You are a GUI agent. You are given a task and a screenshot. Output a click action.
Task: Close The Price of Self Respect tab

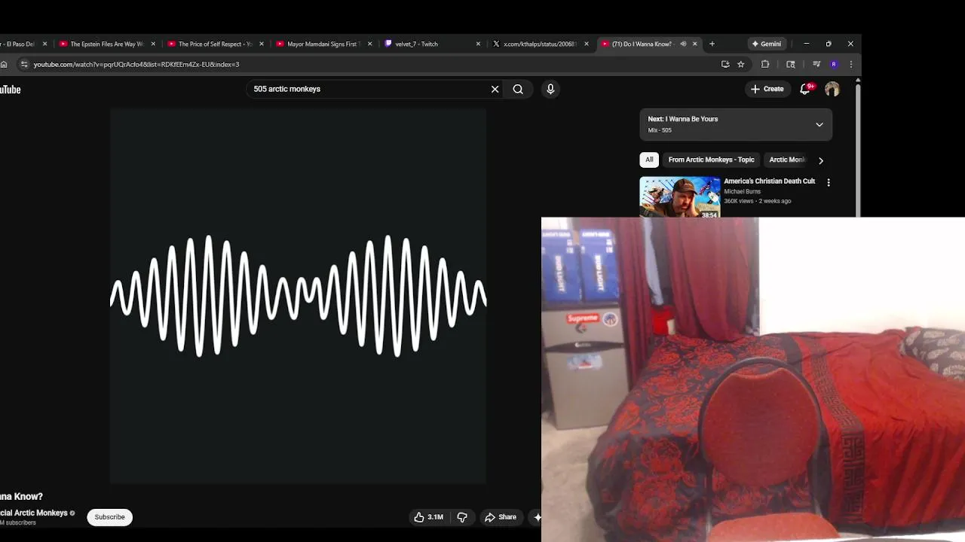[262, 44]
